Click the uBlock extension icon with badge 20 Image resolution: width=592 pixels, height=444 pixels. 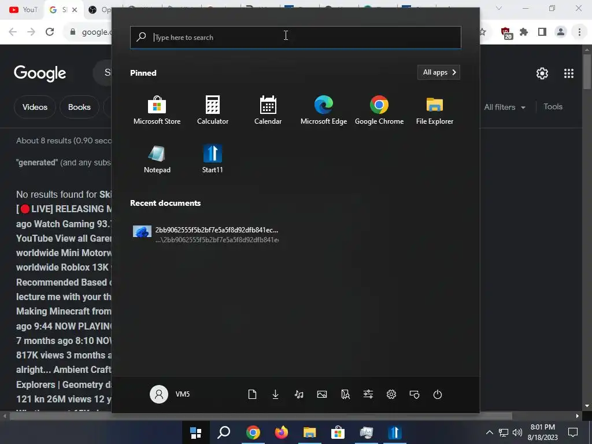(506, 33)
